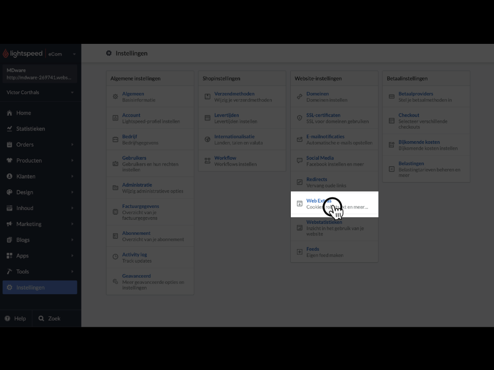The image size is (494, 370).
Task: Click the Algemeen gear icon
Action: click(116, 96)
